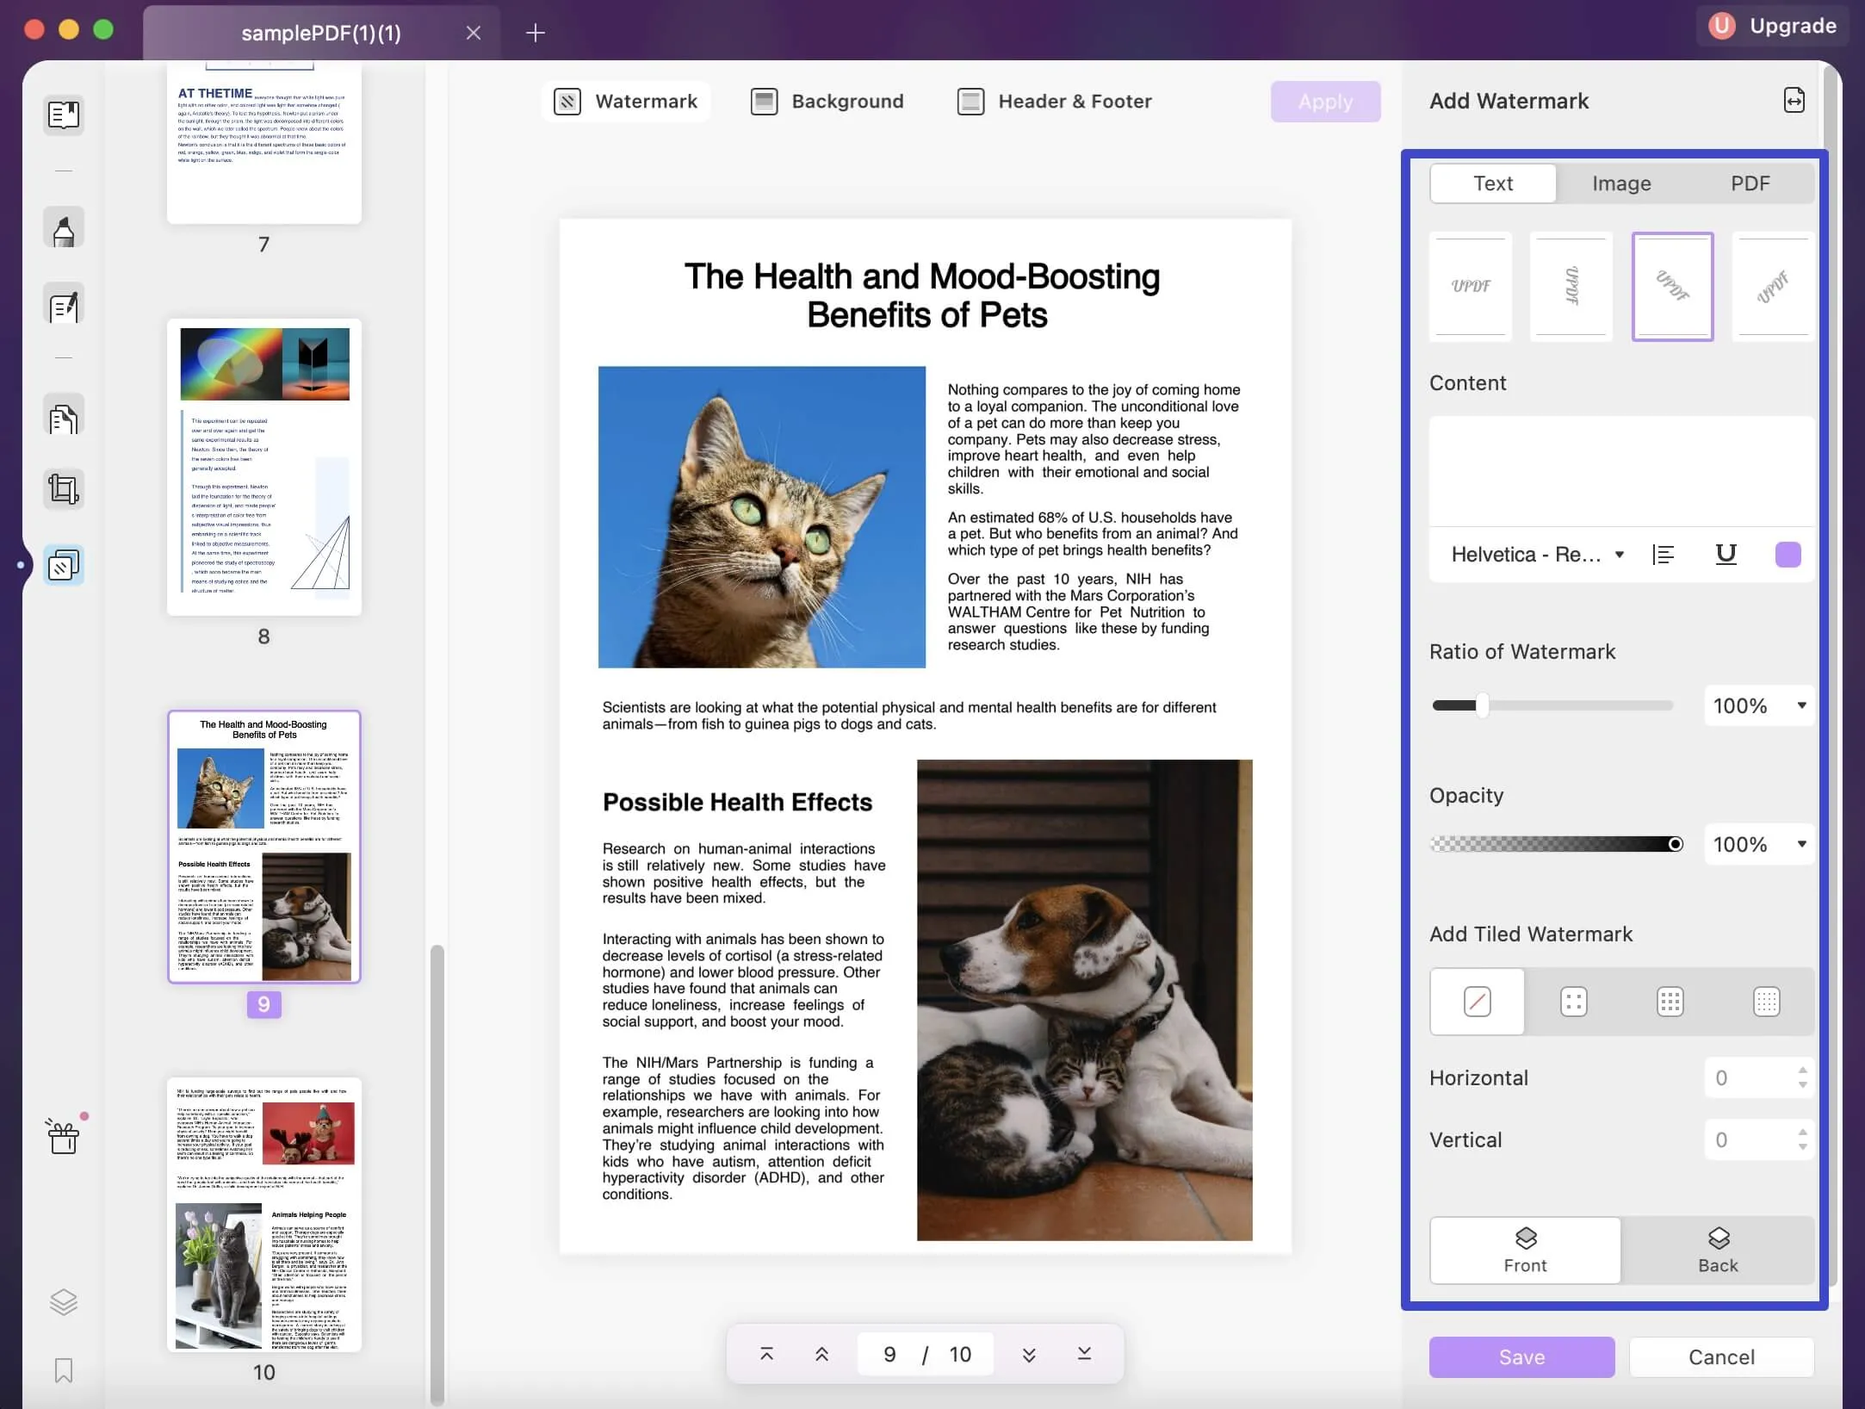Open the Organize Pages tool

point(64,417)
